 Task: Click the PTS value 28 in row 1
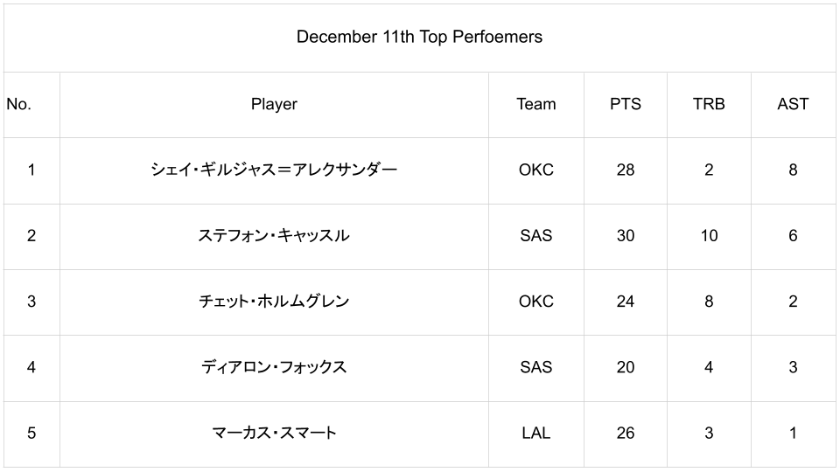pos(625,170)
